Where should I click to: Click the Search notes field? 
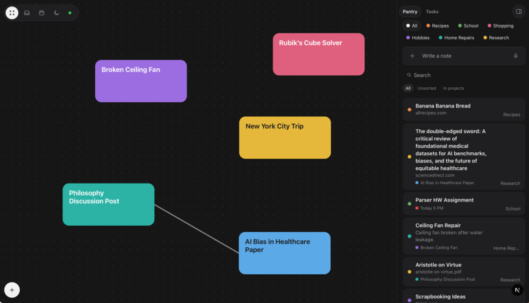(x=463, y=75)
